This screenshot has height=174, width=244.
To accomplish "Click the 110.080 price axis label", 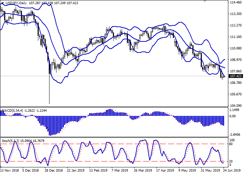I will click(x=236, y=48).
